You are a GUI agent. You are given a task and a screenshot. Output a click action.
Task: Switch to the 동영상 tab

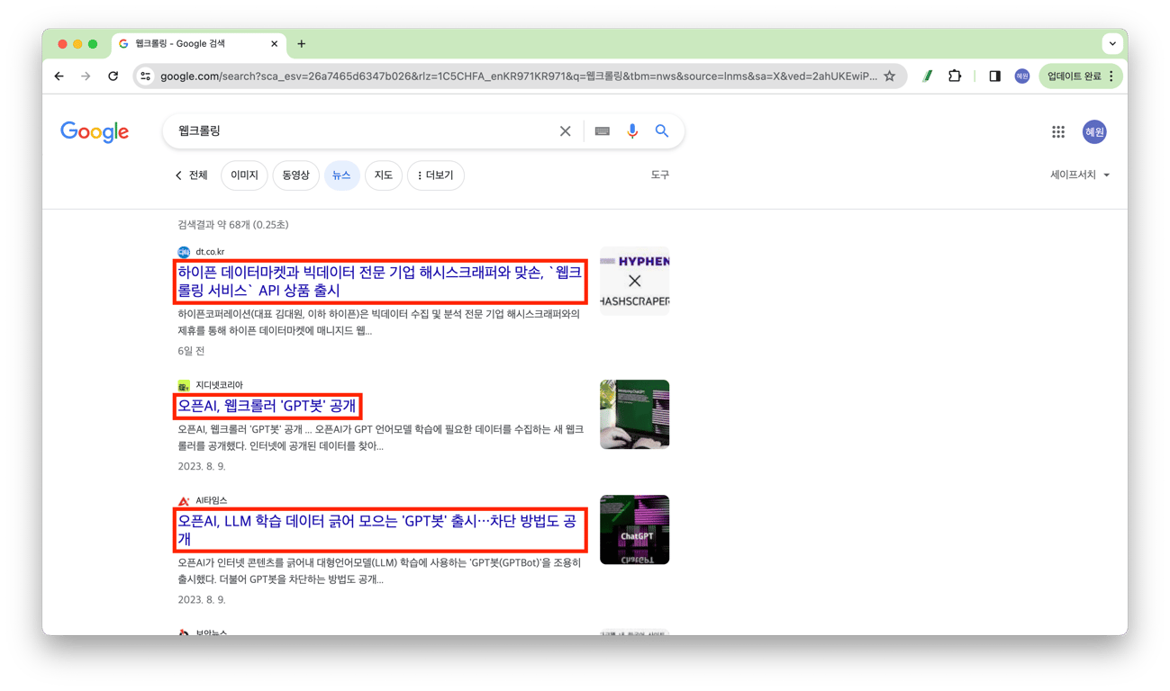coord(296,175)
